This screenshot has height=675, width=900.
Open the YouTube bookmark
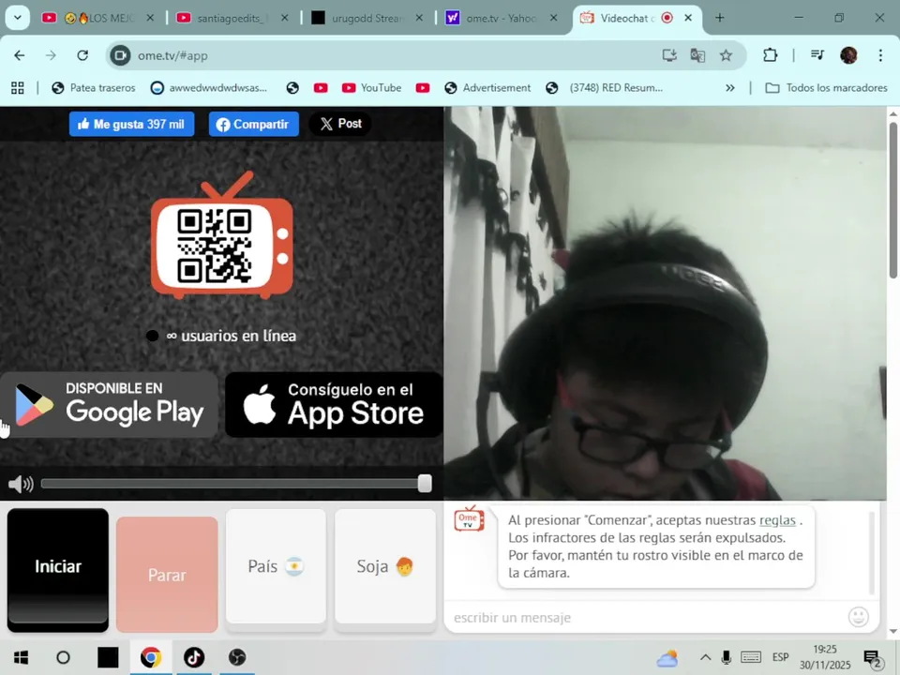tap(371, 88)
